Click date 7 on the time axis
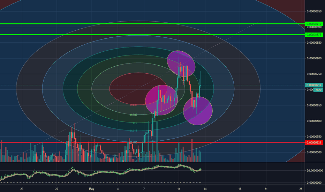Screen dimensions: 325x192 click(x=144, y=189)
